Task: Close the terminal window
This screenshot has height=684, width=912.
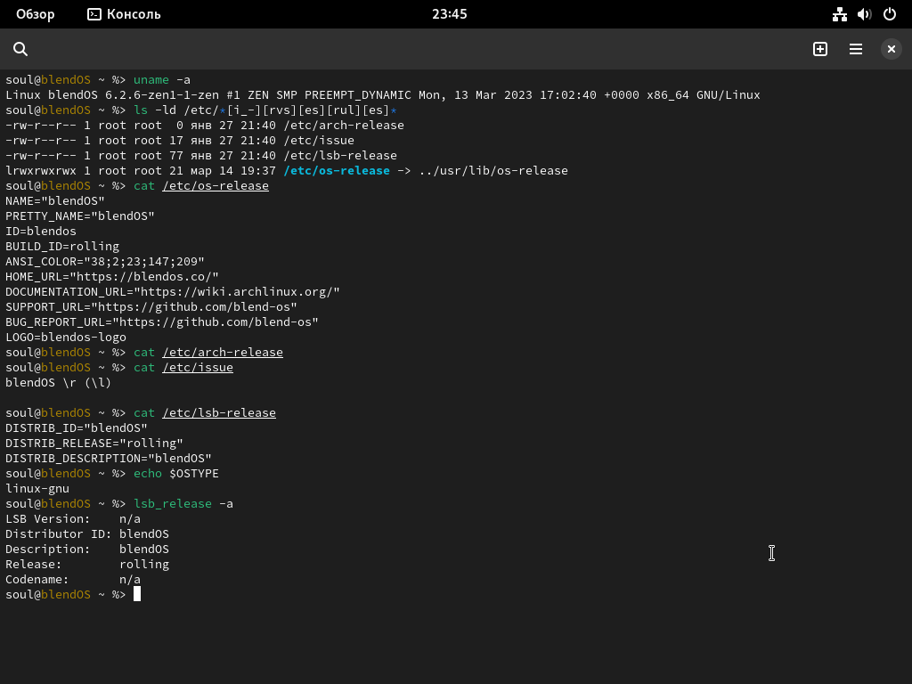Action: pos(891,49)
